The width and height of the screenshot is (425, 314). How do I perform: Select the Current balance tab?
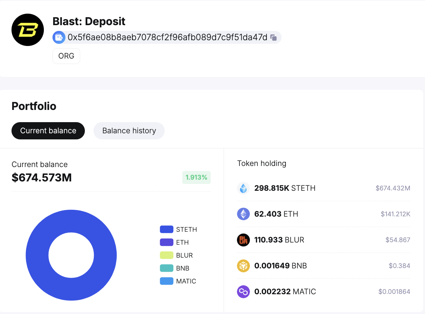pos(48,130)
